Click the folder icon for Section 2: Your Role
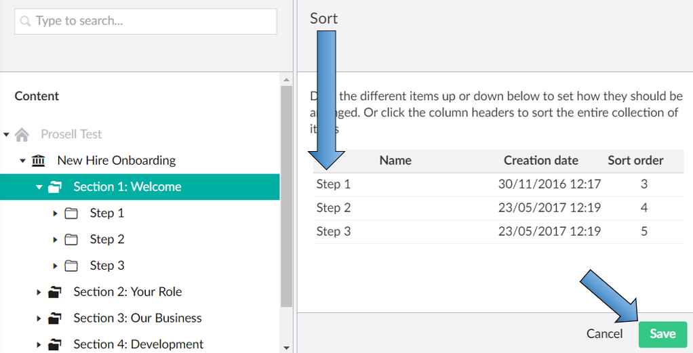Viewport: 693px width, 353px height. (55, 292)
